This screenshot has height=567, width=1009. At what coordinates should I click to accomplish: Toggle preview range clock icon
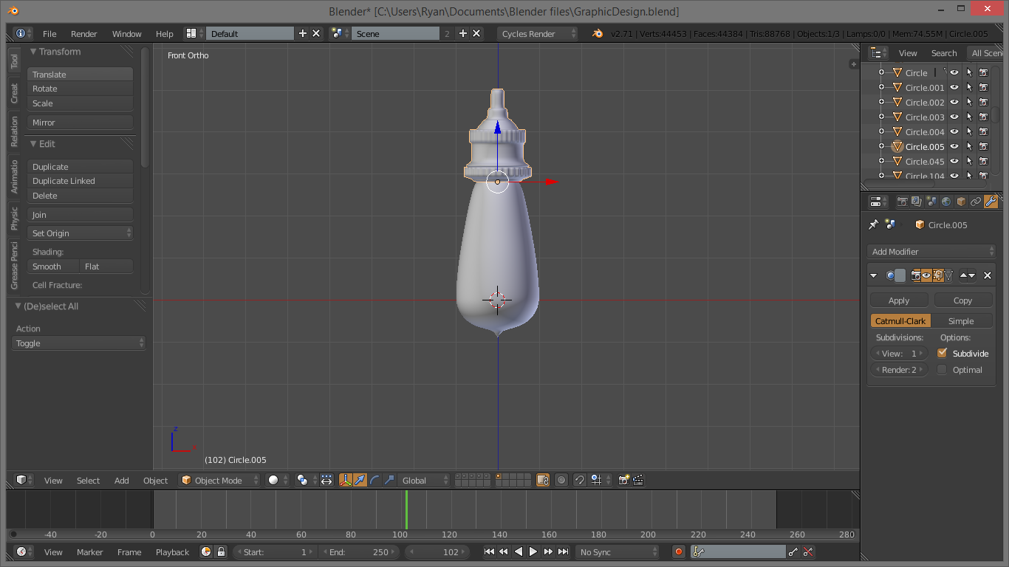(x=206, y=551)
